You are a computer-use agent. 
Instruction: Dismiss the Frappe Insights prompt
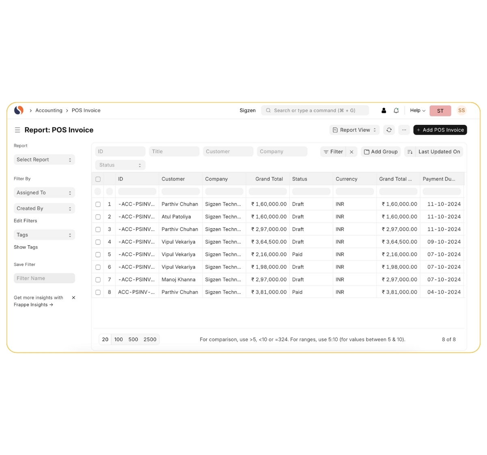click(x=73, y=298)
